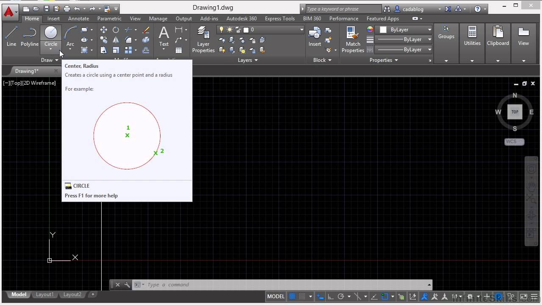Open the annotation scale 1:1 dropdown
Viewport: 542px width, 305px height.
tap(458, 297)
